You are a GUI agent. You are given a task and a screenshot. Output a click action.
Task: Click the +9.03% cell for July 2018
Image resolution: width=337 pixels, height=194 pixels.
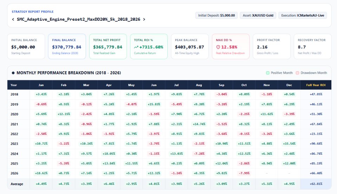tap(177, 94)
